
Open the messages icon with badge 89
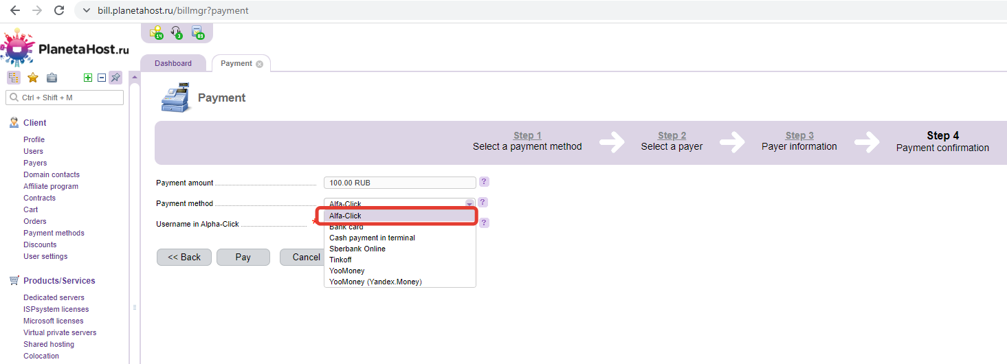[x=197, y=32]
